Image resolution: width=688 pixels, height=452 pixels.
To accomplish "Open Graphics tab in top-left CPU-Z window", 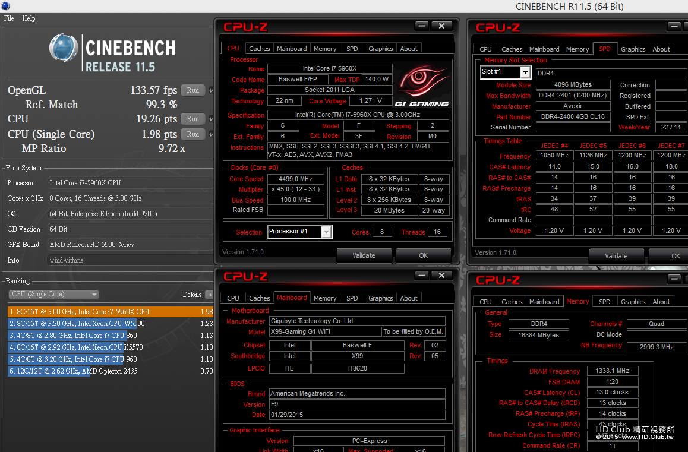I will pyautogui.click(x=380, y=49).
